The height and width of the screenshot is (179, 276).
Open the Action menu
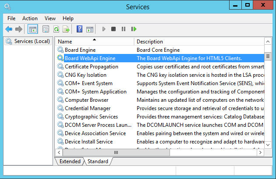(30, 18)
